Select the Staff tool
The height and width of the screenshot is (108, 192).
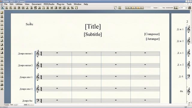(x=7, y=8)
